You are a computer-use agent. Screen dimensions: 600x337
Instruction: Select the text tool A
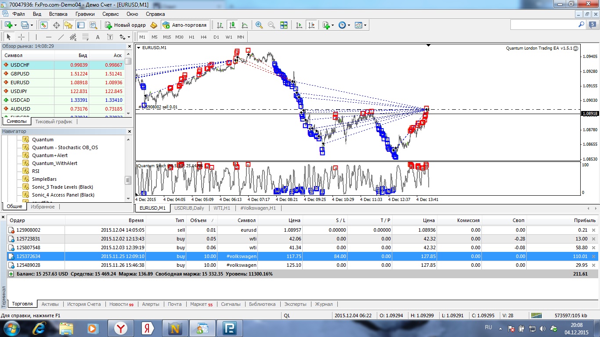pos(98,37)
